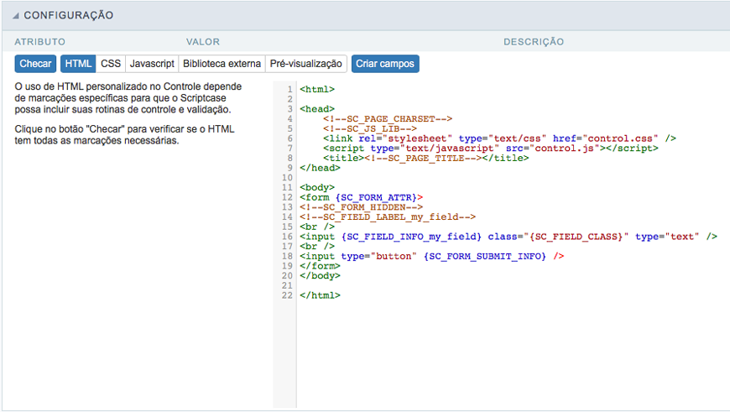This screenshot has height=412, width=730.
Task: Open the Javascript tab
Action: 152,64
